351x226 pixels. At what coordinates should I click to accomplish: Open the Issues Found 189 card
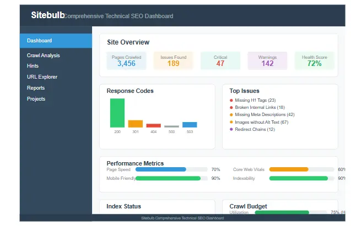(173, 60)
